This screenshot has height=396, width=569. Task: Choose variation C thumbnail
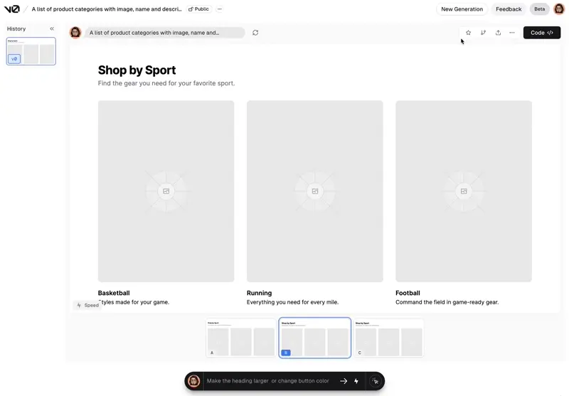[388, 338]
